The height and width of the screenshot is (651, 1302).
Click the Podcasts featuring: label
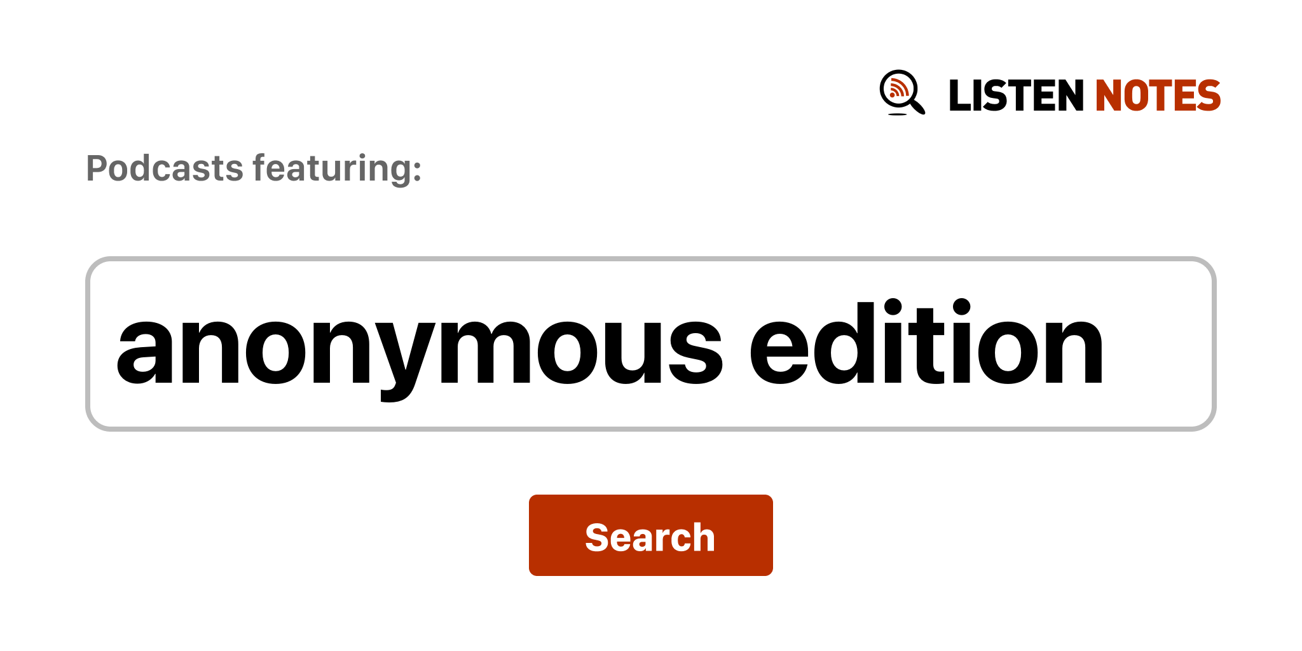pos(254,168)
